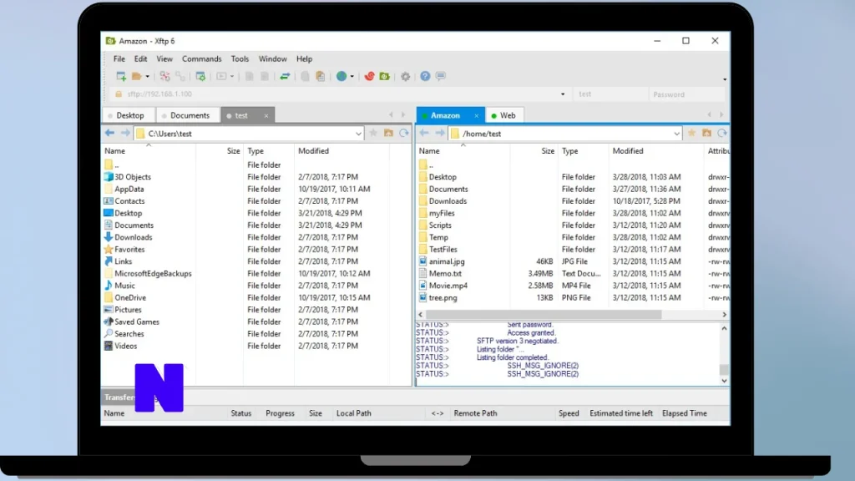Image resolution: width=855 pixels, height=481 pixels.
Task: Click the Open session folder icon
Action: [x=136, y=76]
